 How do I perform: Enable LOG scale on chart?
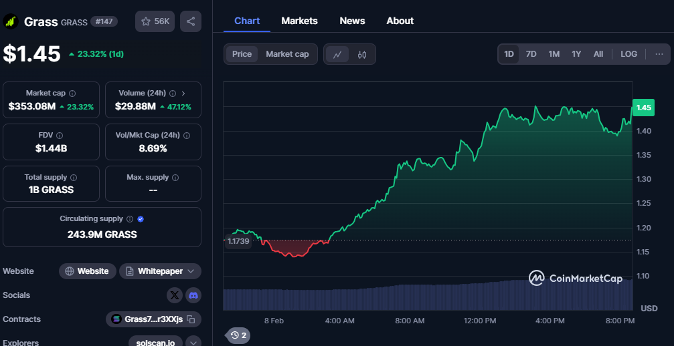(x=628, y=54)
